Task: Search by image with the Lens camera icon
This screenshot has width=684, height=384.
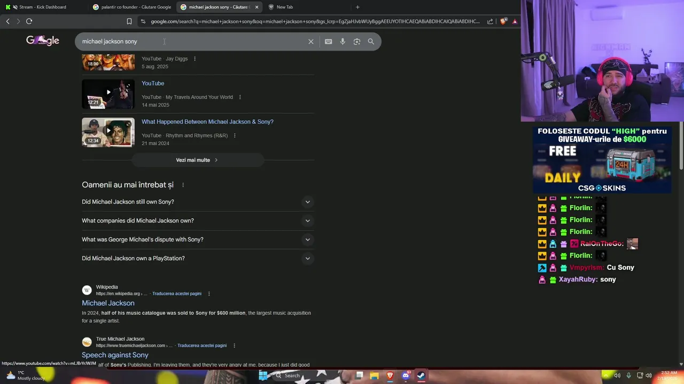Action: tap(357, 42)
